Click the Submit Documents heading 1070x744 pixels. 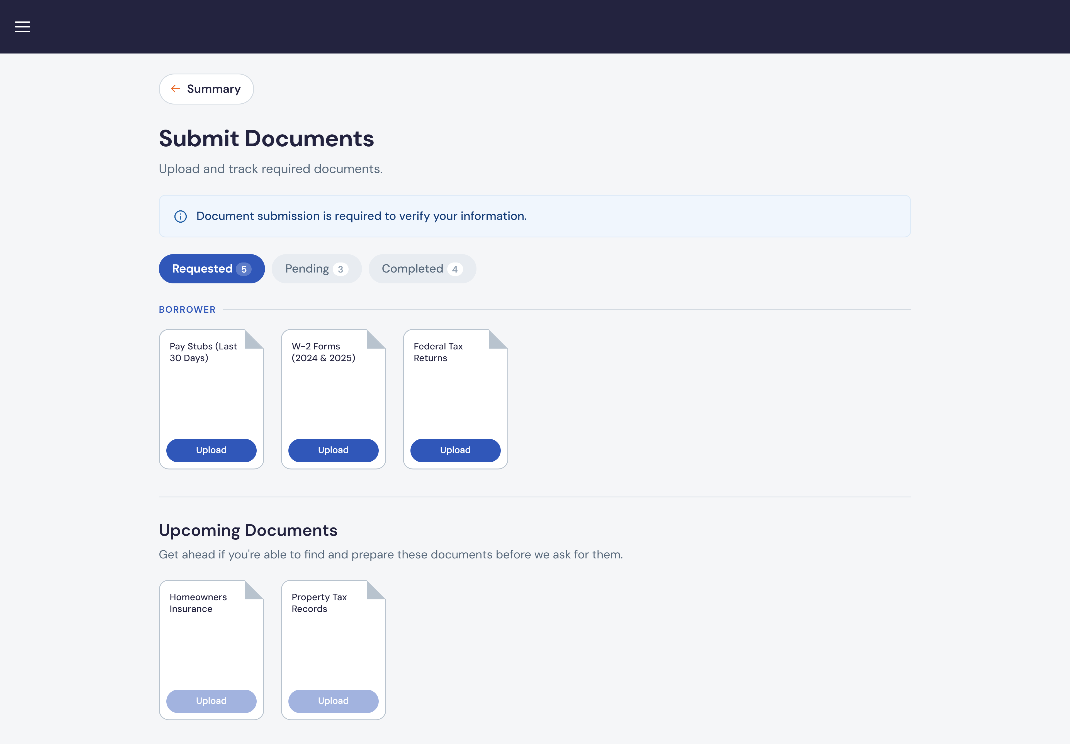(267, 138)
